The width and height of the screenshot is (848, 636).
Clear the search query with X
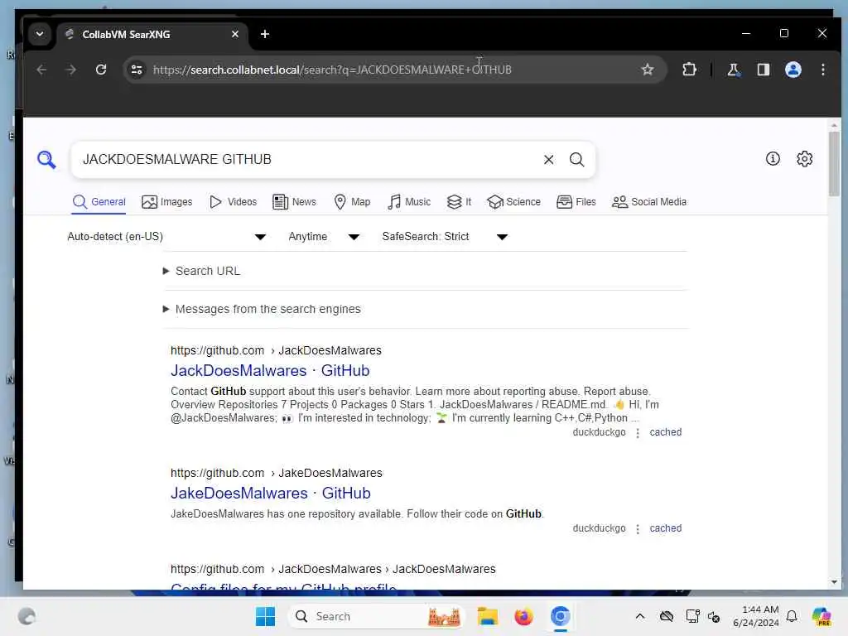tap(548, 160)
